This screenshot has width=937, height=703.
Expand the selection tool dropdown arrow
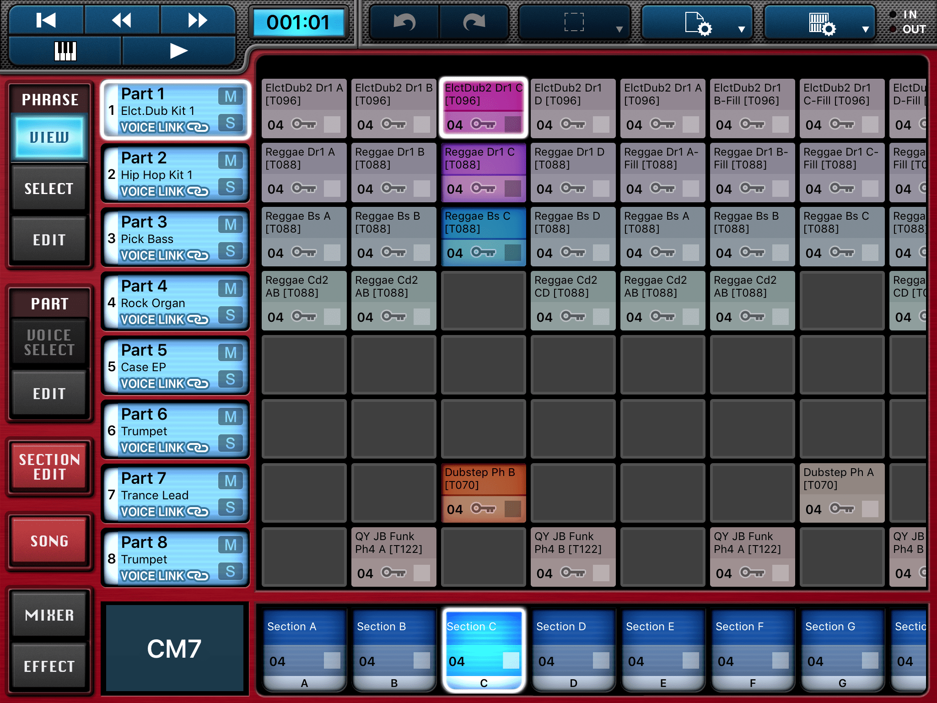click(x=620, y=28)
